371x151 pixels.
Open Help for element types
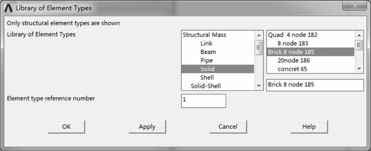(x=309, y=127)
